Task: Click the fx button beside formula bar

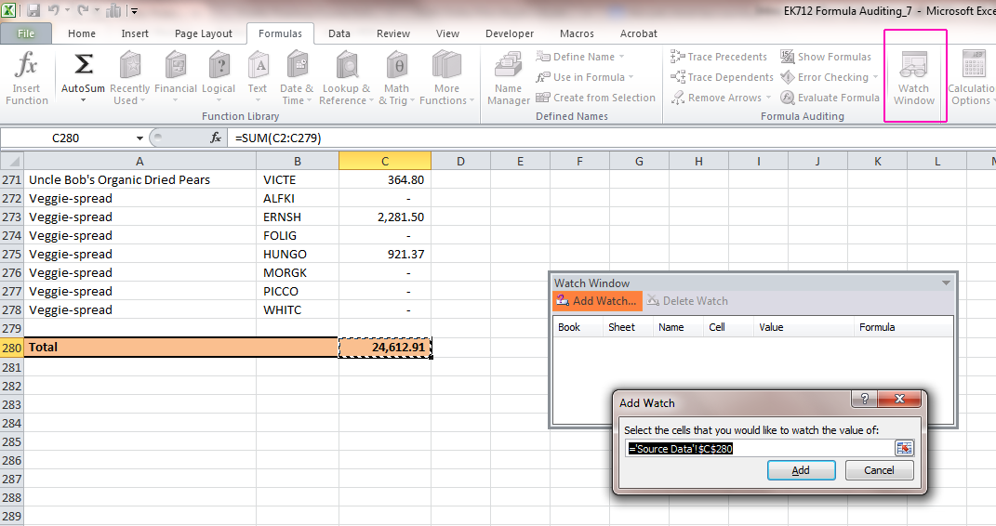Action: click(x=216, y=138)
